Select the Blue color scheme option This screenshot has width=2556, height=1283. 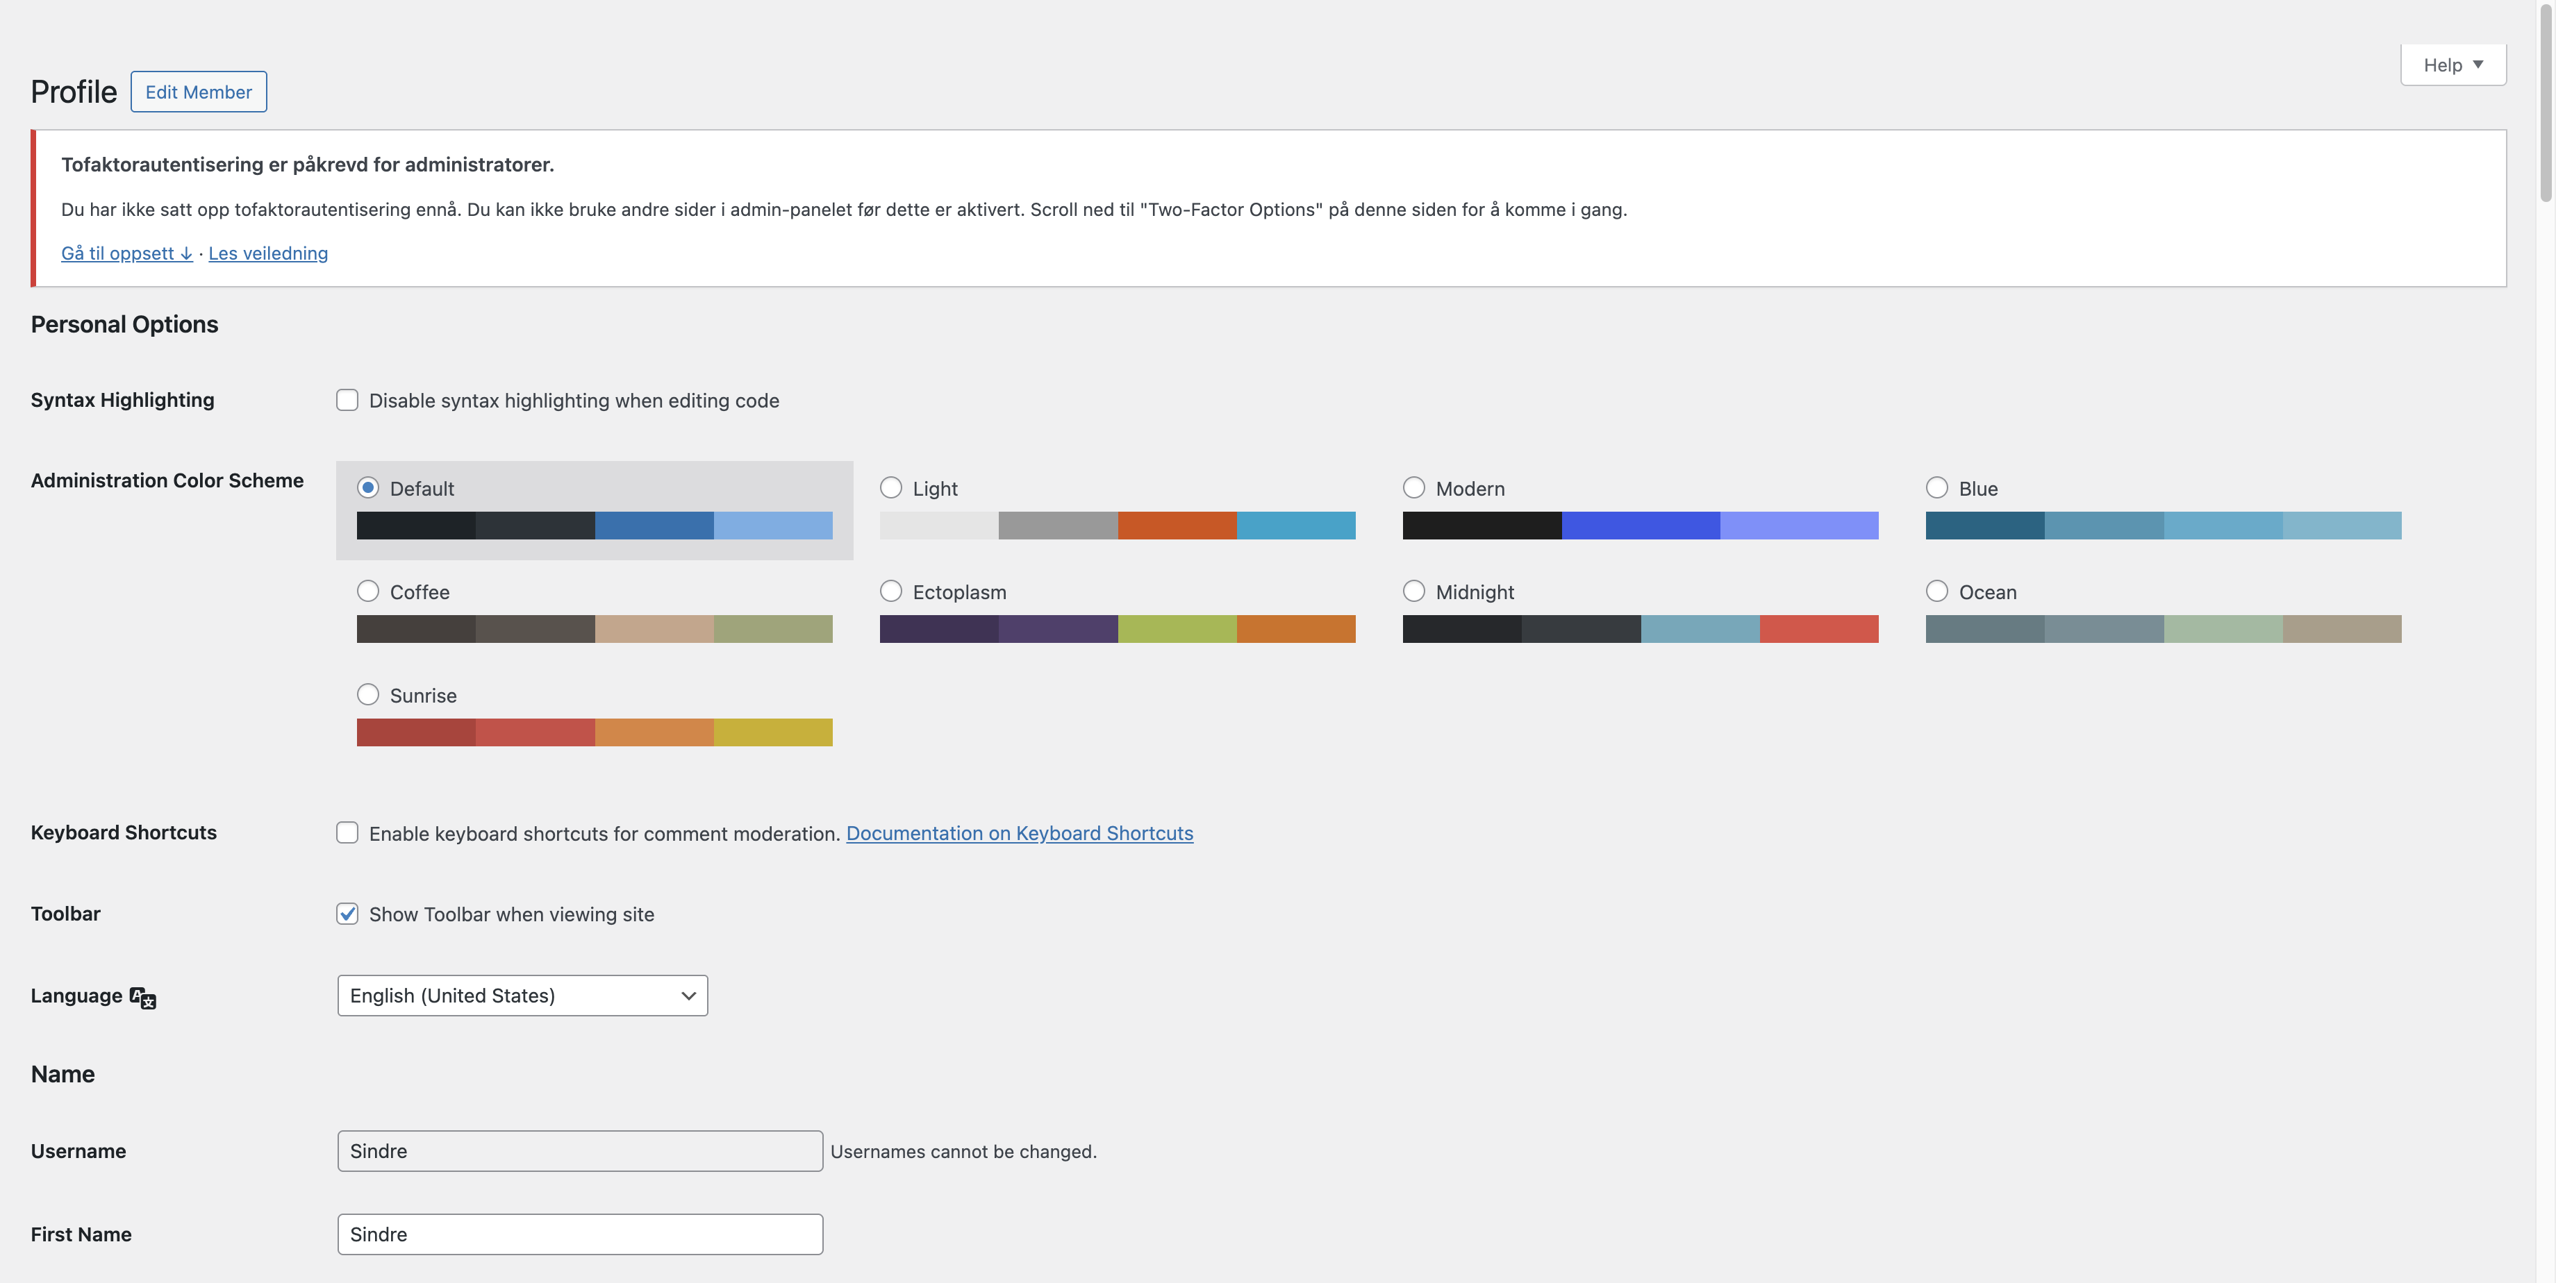1936,488
